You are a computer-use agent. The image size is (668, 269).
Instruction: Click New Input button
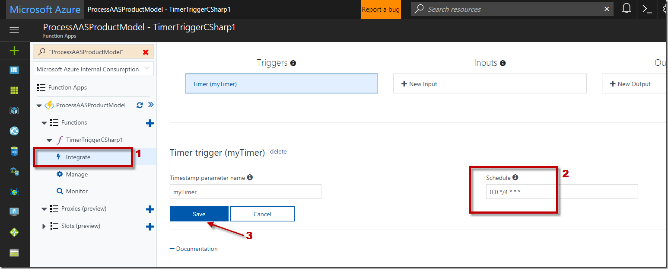[x=490, y=83]
